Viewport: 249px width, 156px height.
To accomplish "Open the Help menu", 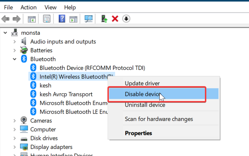I will [x=70, y=7].
